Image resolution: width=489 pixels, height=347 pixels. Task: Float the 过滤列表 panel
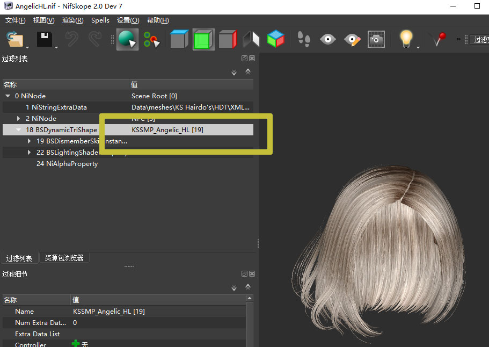pyautogui.click(x=245, y=59)
